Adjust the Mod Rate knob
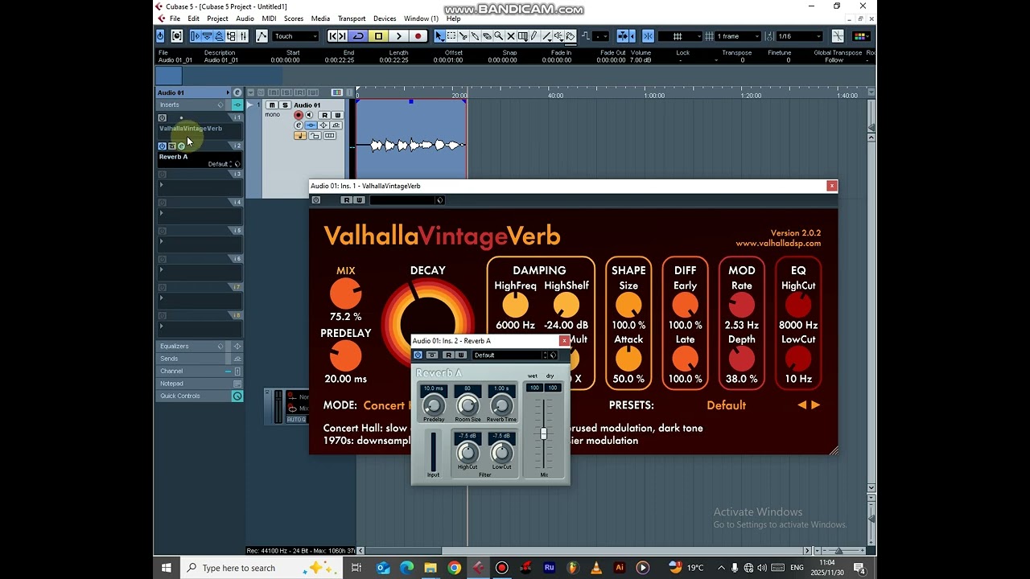 click(x=741, y=305)
